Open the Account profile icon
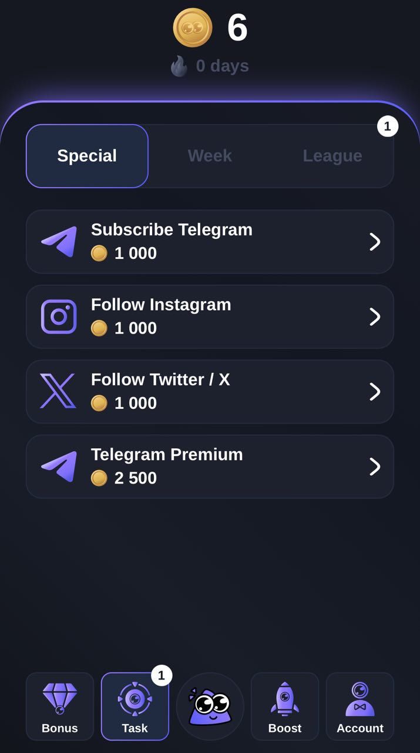The width and height of the screenshot is (420, 753). tap(359, 700)
